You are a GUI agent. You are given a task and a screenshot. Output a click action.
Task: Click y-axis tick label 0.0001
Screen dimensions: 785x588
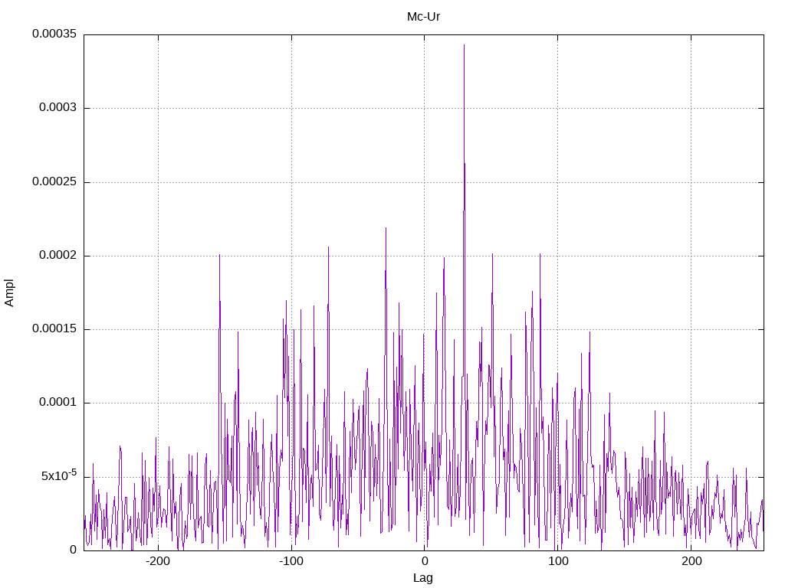pos(58,403)
